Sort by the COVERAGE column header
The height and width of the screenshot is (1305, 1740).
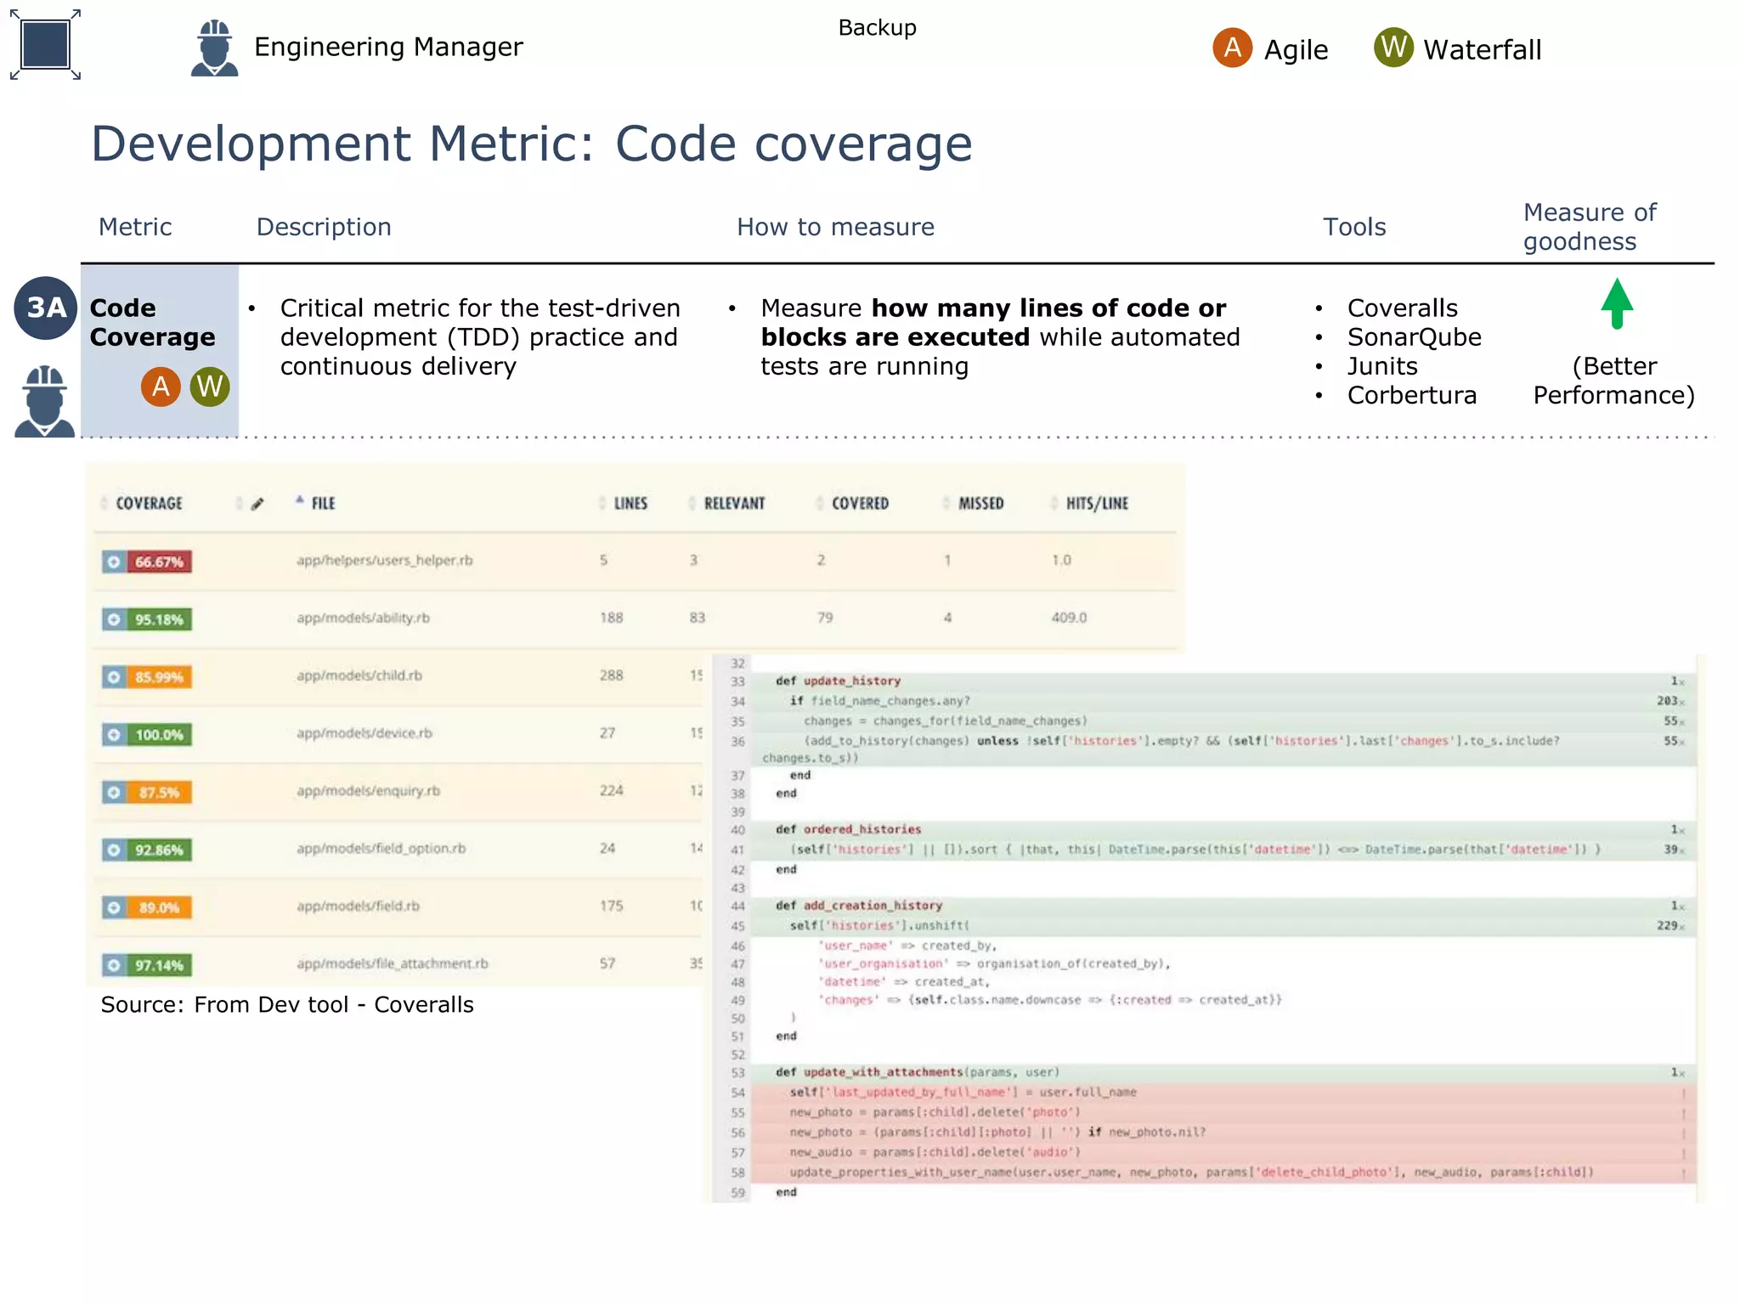149,504
